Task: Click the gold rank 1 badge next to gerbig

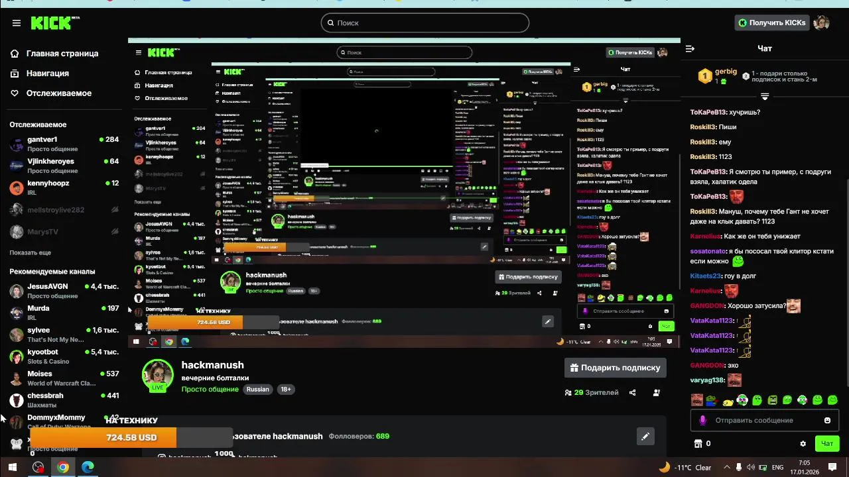Action: [704, 76]
